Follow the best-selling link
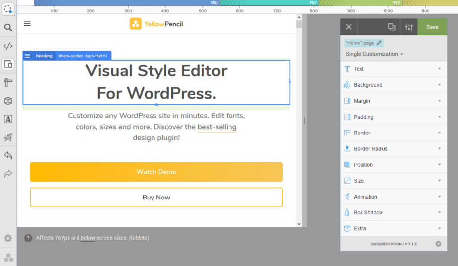This screenshot has height=266, width=458. click(x=217, y=127)
